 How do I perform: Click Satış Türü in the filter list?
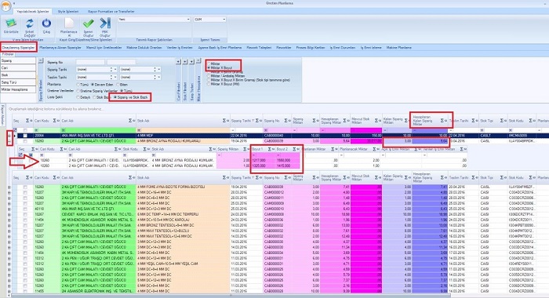coord(18,82)
